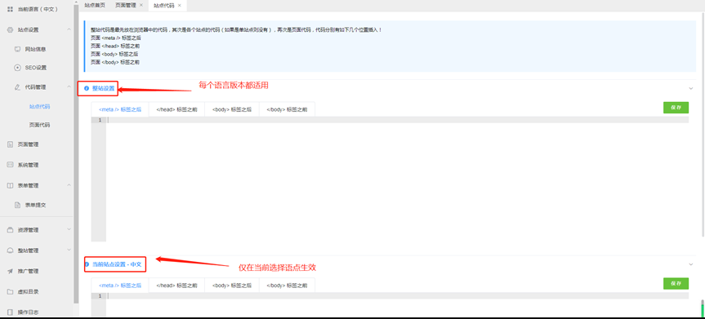
Task: Collapse the 站点设置 sidebar group chevron
Action: [69, 29]
